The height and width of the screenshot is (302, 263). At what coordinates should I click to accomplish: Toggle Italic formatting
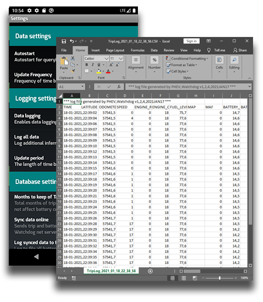[x=93, y=65]
